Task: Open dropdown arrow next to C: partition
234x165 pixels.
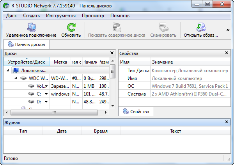Action: pos(46,94)
